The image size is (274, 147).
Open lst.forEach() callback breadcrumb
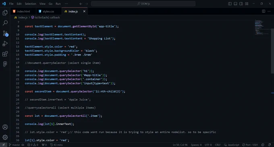[x=46, y=17]
